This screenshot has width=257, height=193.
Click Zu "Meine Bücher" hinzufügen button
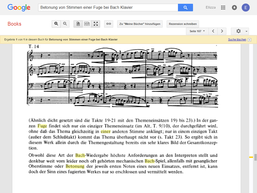point(140,24)
